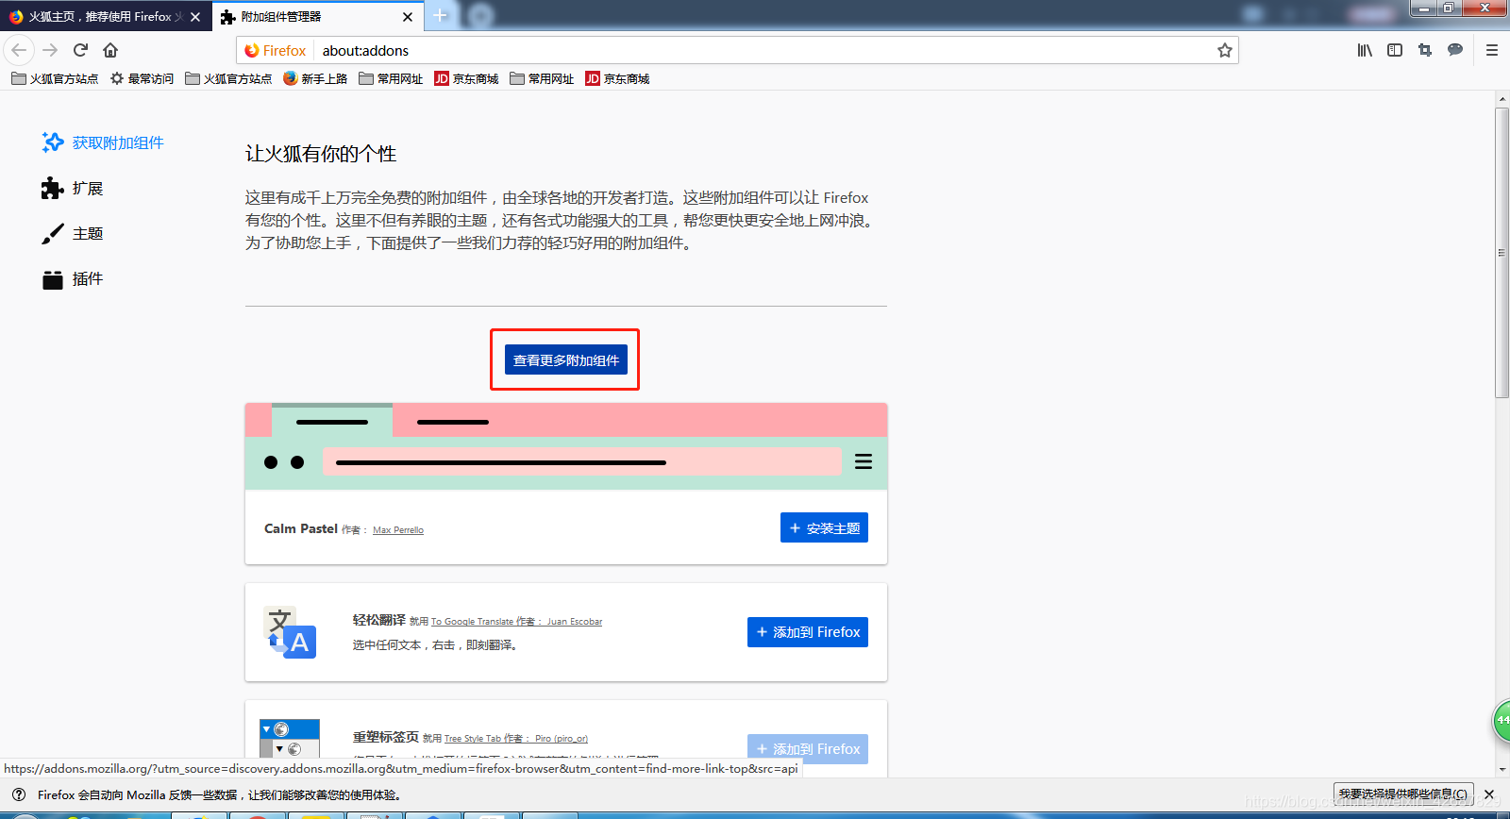The height and width of the screenshot is (819, 1510).
Task: Open the home page icon
Action: pos(110,50)
